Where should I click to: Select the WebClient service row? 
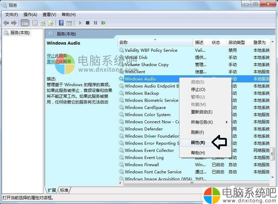tap(194, 72)
